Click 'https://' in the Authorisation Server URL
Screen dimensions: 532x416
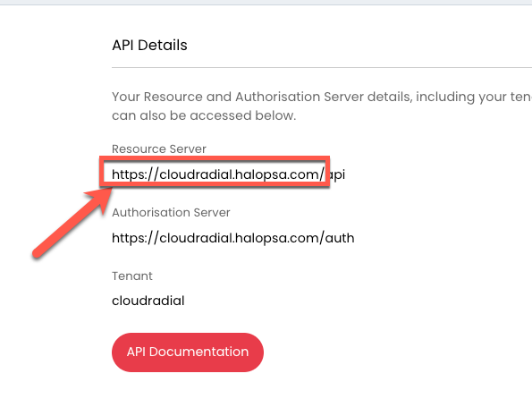click(x=135, y=238)
